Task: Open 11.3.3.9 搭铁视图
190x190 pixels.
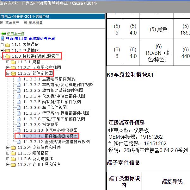Action: [x=41, y=125]
